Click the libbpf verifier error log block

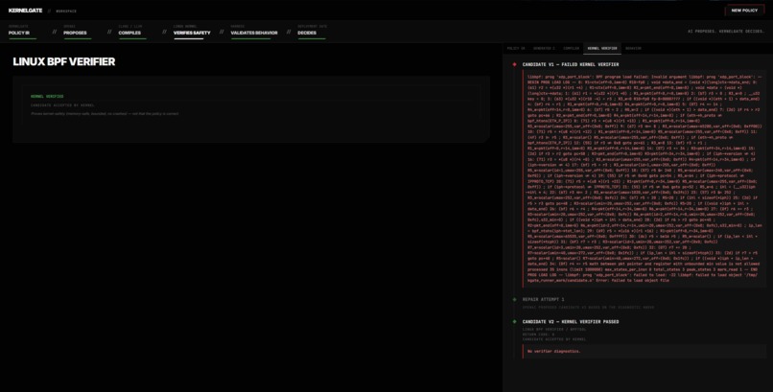[x=644, y=179]
